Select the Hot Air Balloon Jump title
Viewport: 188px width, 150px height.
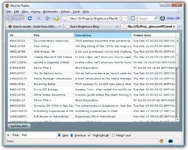pos(48,73)
